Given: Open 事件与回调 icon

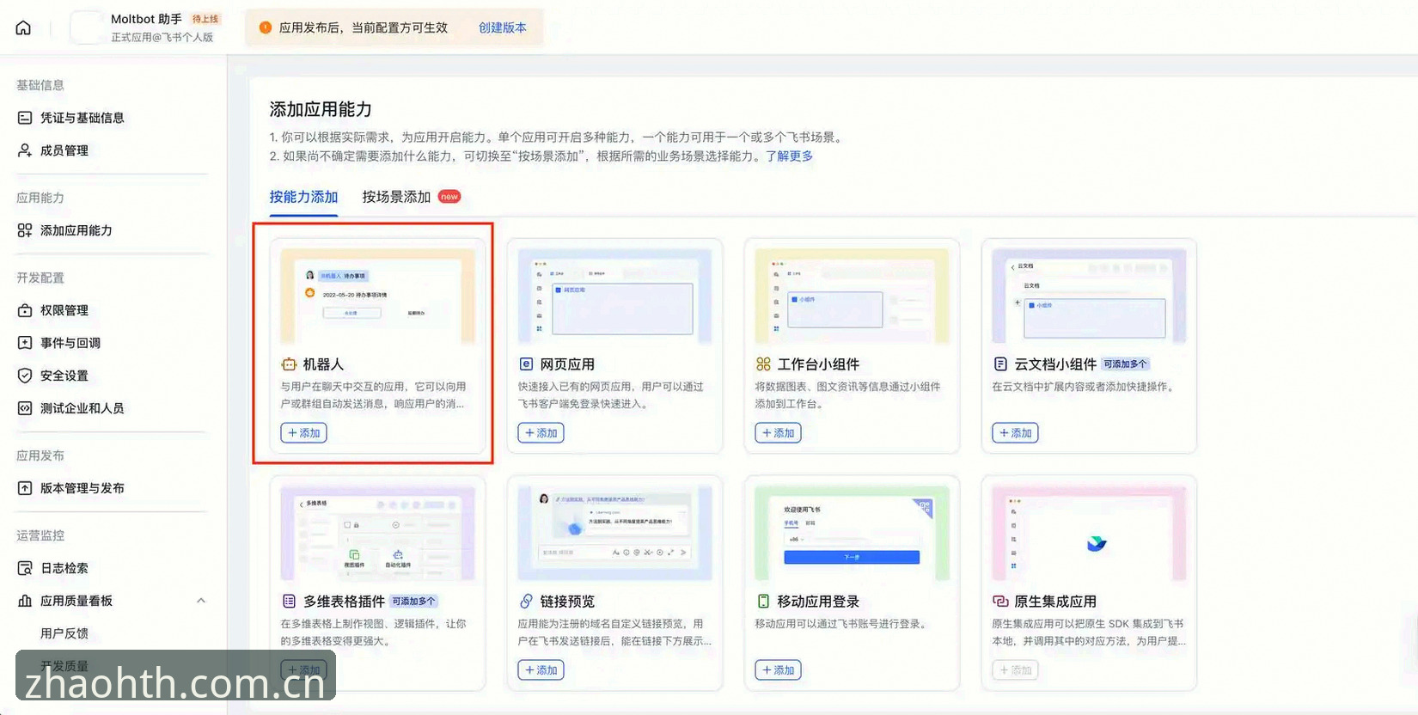Looking at the screenshot, I should pyautogui.click(x=25, y=343).
